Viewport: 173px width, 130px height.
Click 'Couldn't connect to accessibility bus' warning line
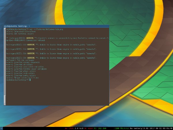click(x=57, y=38)
